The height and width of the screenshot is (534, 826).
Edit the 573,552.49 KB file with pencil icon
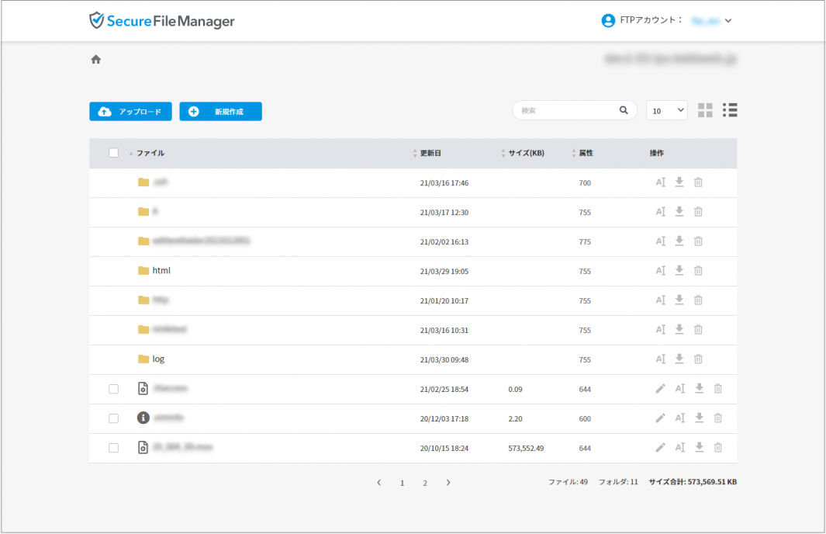coord(661,447)
